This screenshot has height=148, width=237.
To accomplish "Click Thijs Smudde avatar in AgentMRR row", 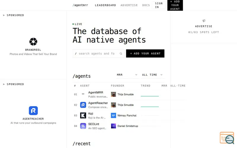I will (113, 94).
